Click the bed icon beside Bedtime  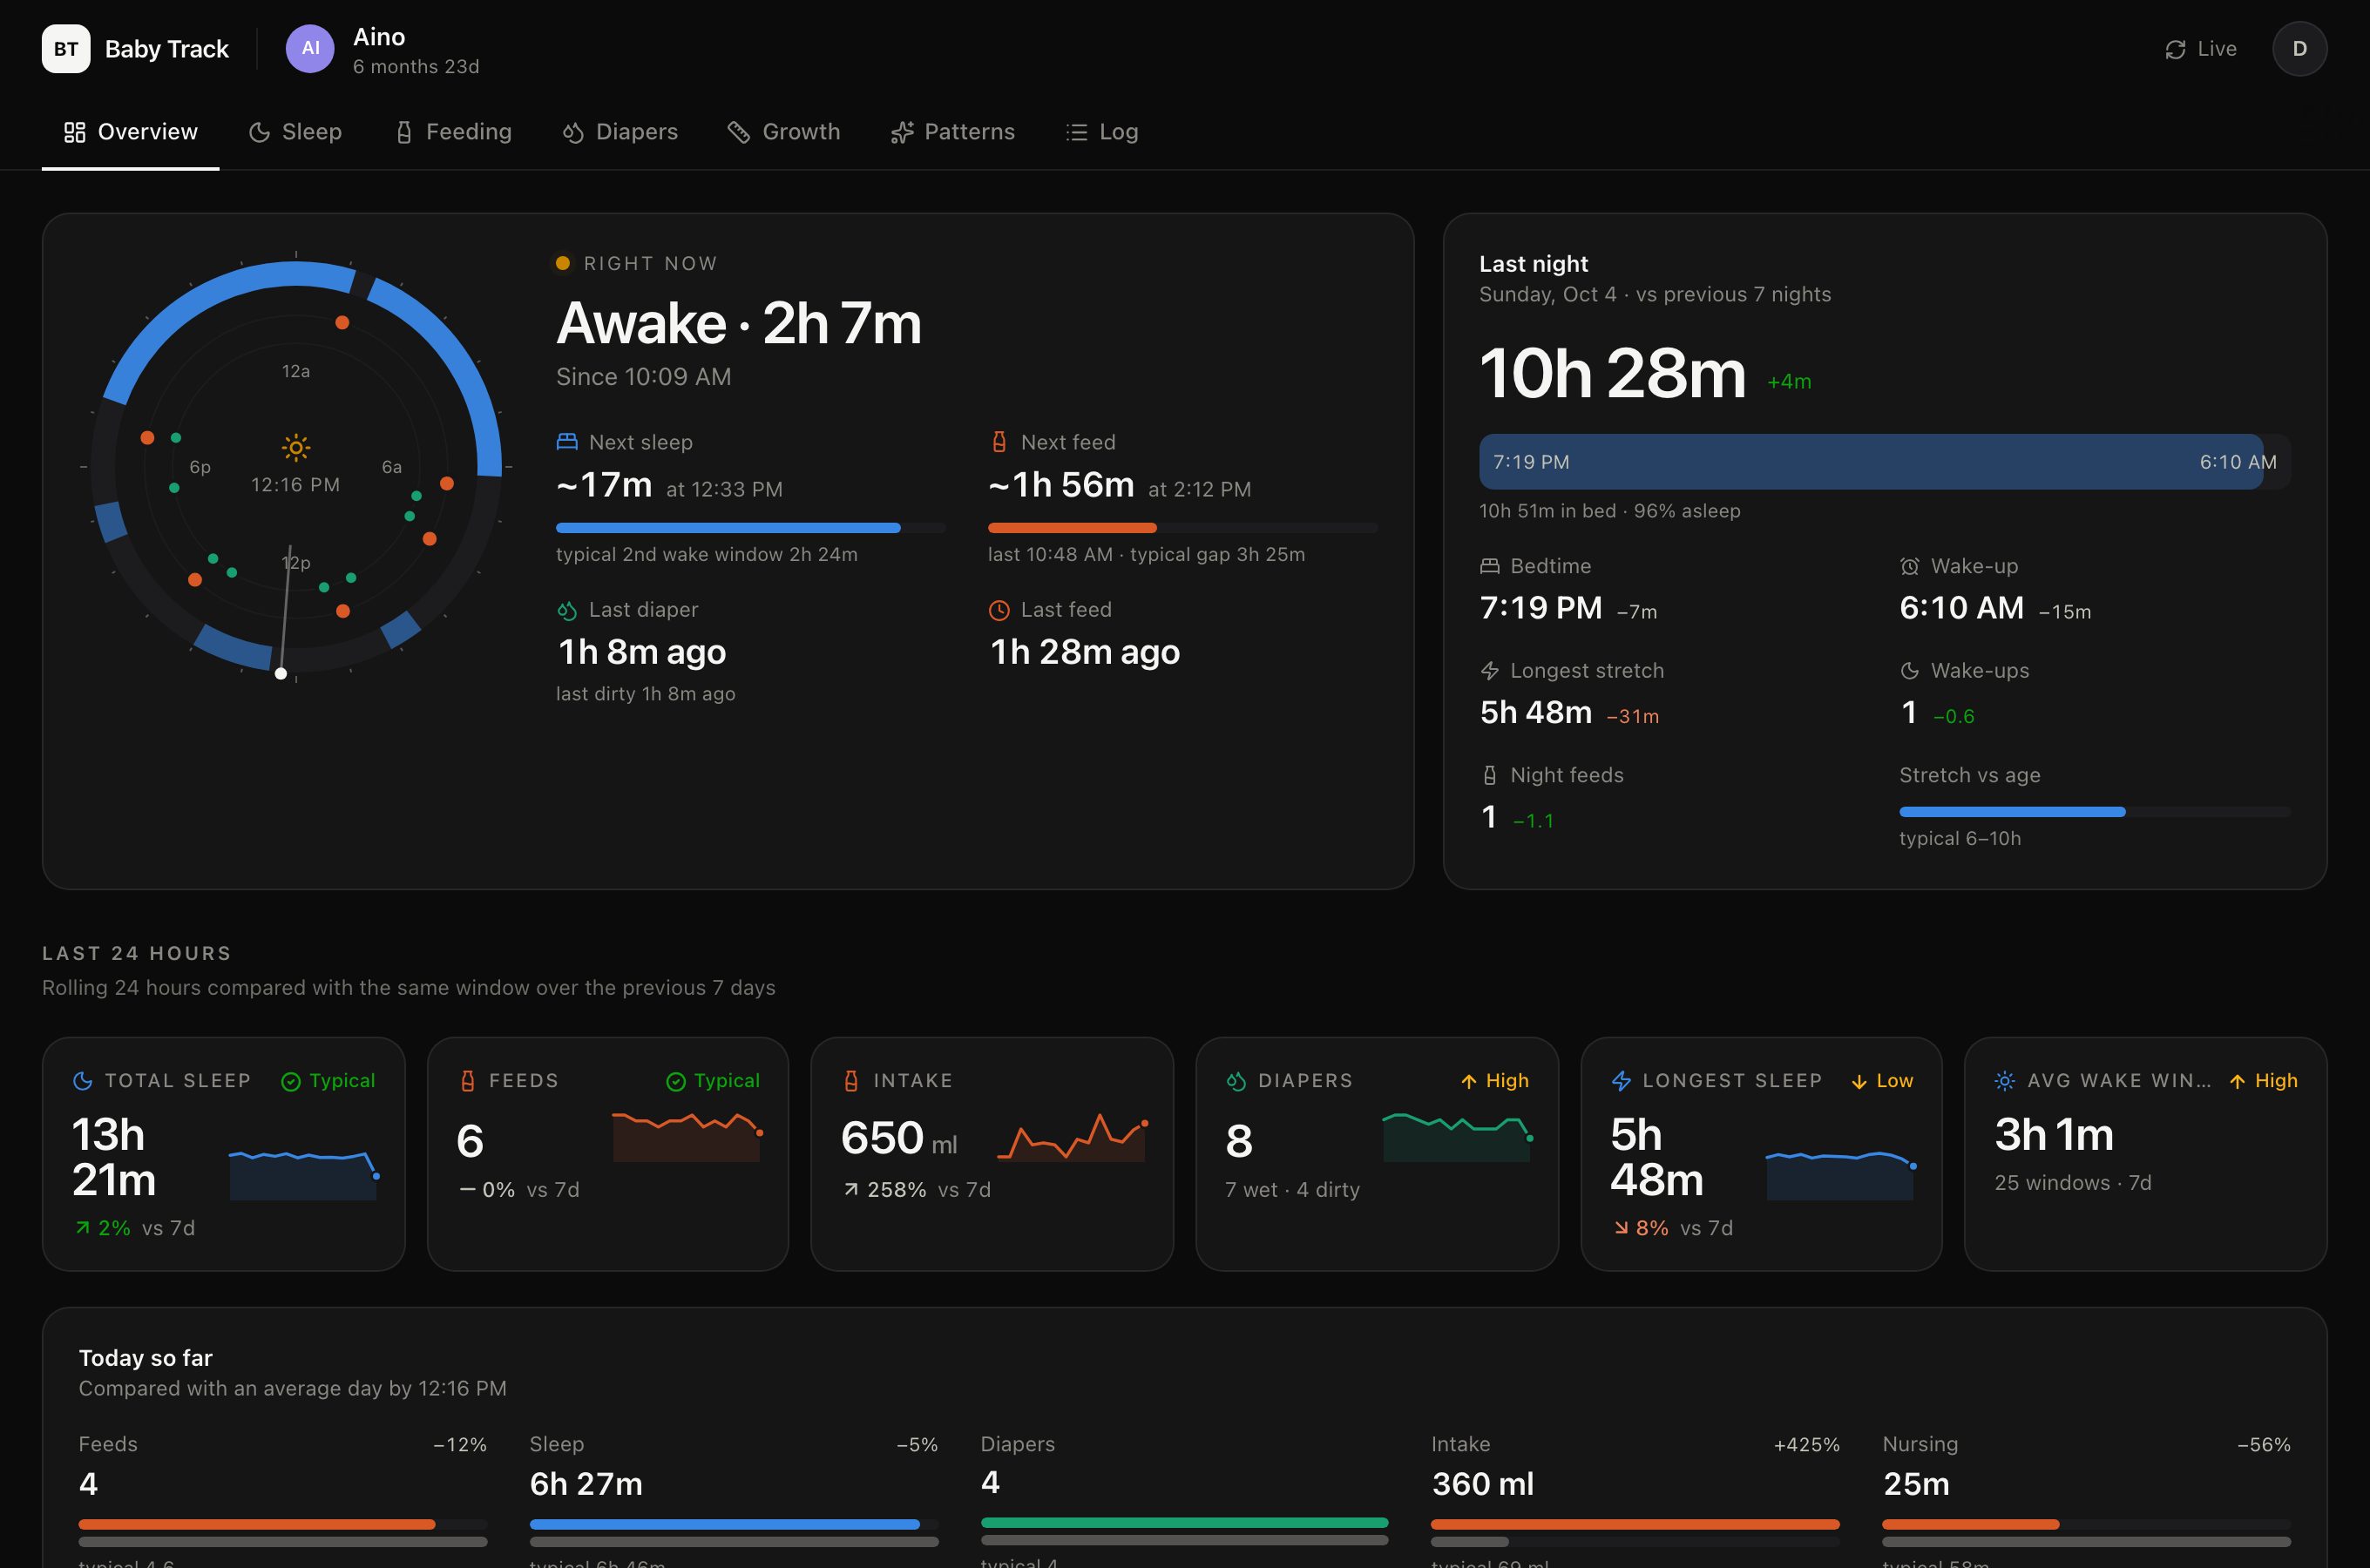(x=1490, y=566)
